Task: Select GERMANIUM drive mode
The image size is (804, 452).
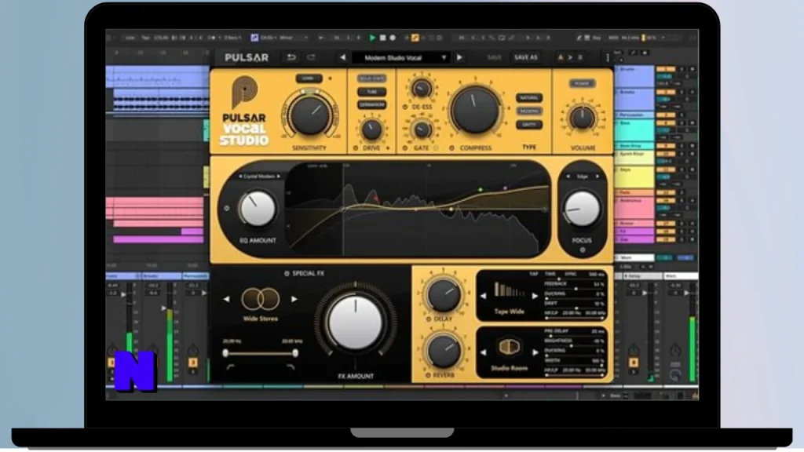Action: pos(371,104)
